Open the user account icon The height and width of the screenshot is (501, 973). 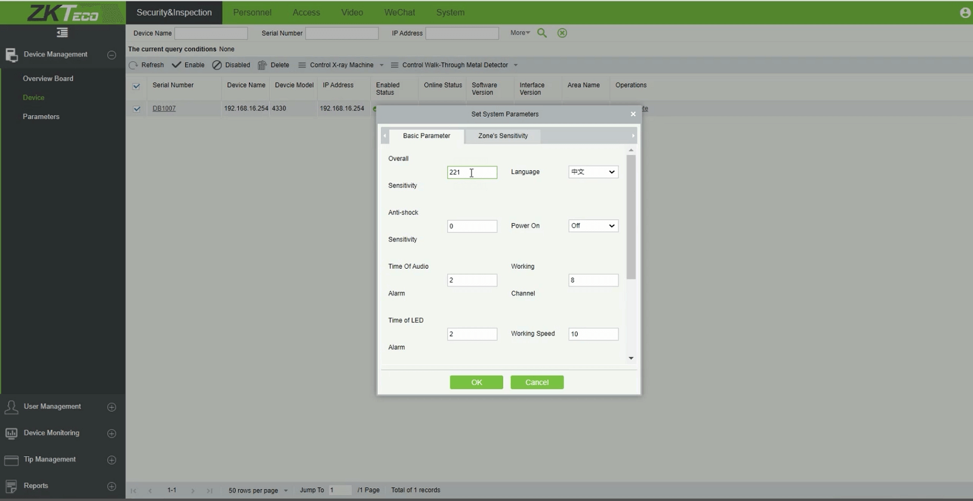(x=965, y=13)
